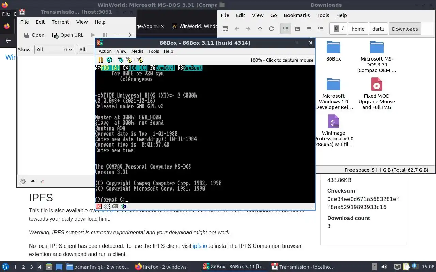The image size is (436, 272).
Task: Click the sound icon in 86Box status bar
Action: pyautogui.click(x=124, y=206)
